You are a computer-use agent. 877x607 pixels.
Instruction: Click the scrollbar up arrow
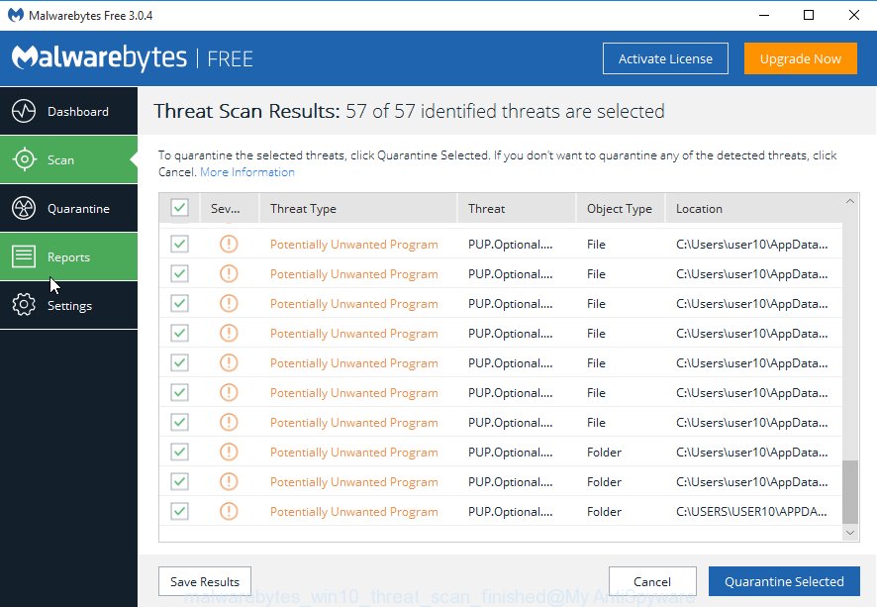pos(850,201)
